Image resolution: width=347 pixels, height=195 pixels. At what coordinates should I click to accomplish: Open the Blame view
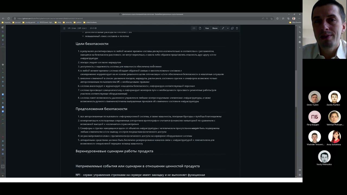(215, 28)
